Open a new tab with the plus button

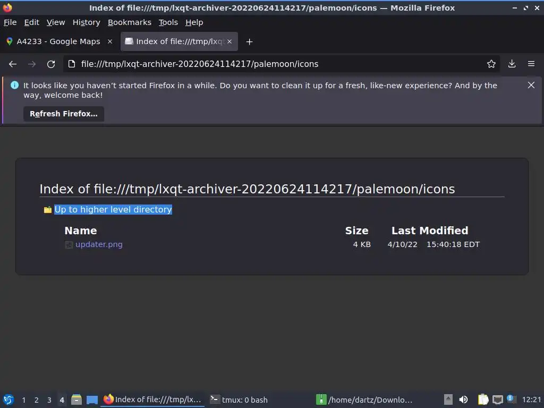coord(249,41)
